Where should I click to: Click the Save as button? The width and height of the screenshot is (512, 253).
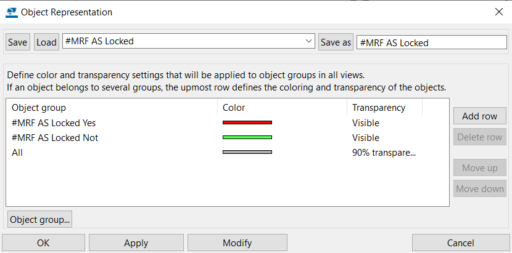pyautogui.click(x=336, y=42)
